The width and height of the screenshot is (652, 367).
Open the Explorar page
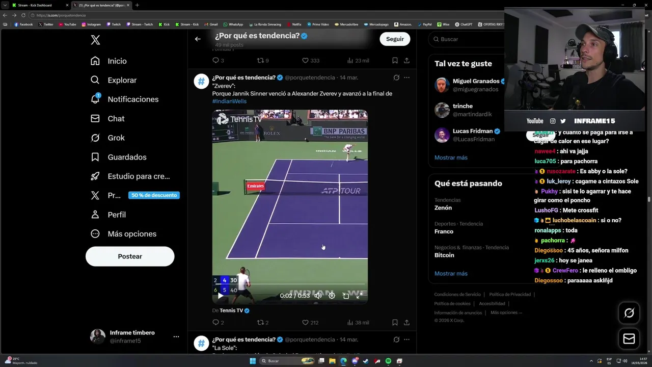(114, 80)
